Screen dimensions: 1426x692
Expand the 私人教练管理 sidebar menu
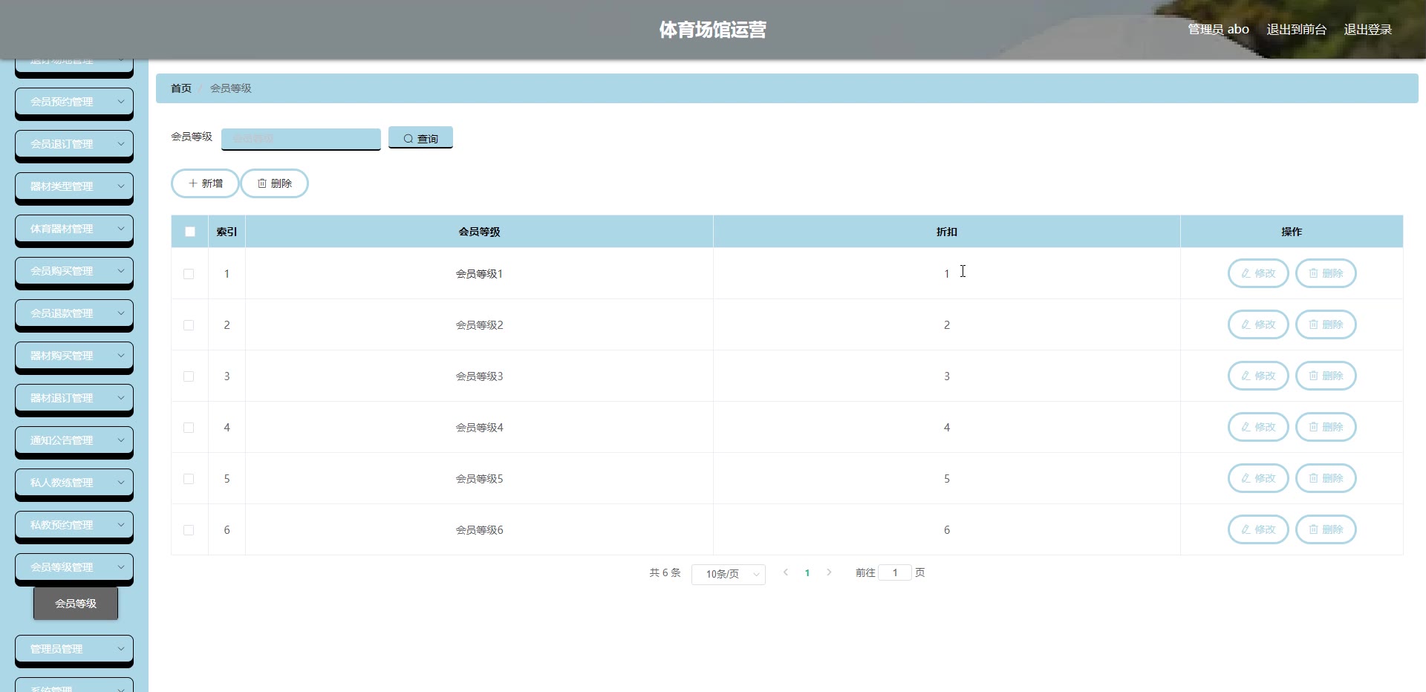pos(74,483)
